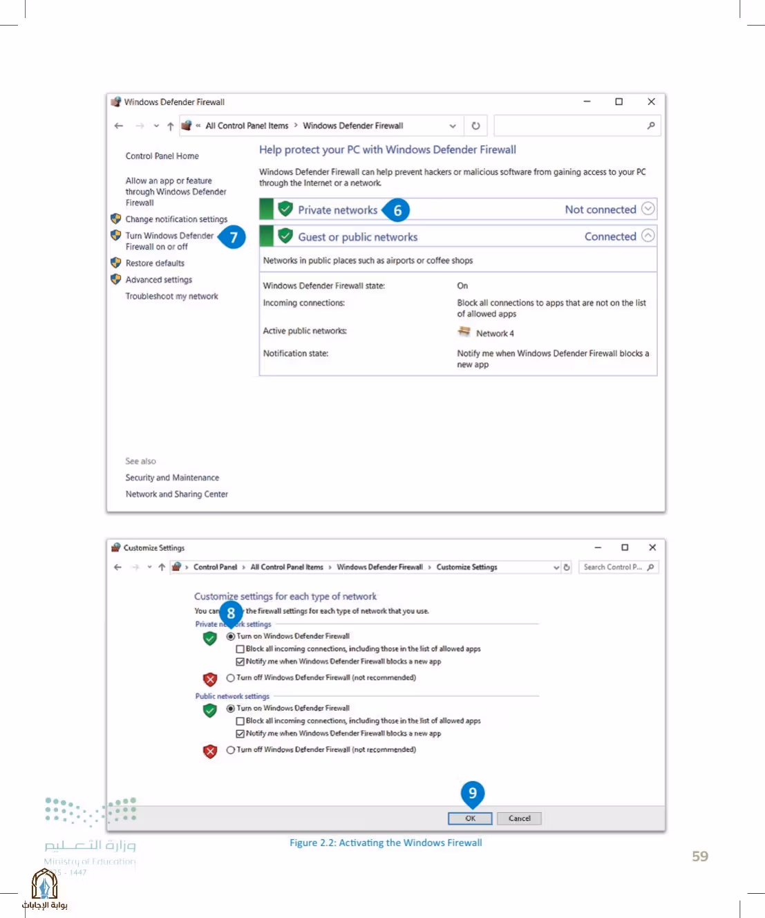
Task: Open Security and Maintenance link
Action: pos(172,478)
